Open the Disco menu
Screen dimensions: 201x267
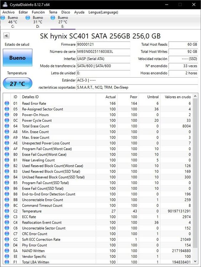coord(66,12)
